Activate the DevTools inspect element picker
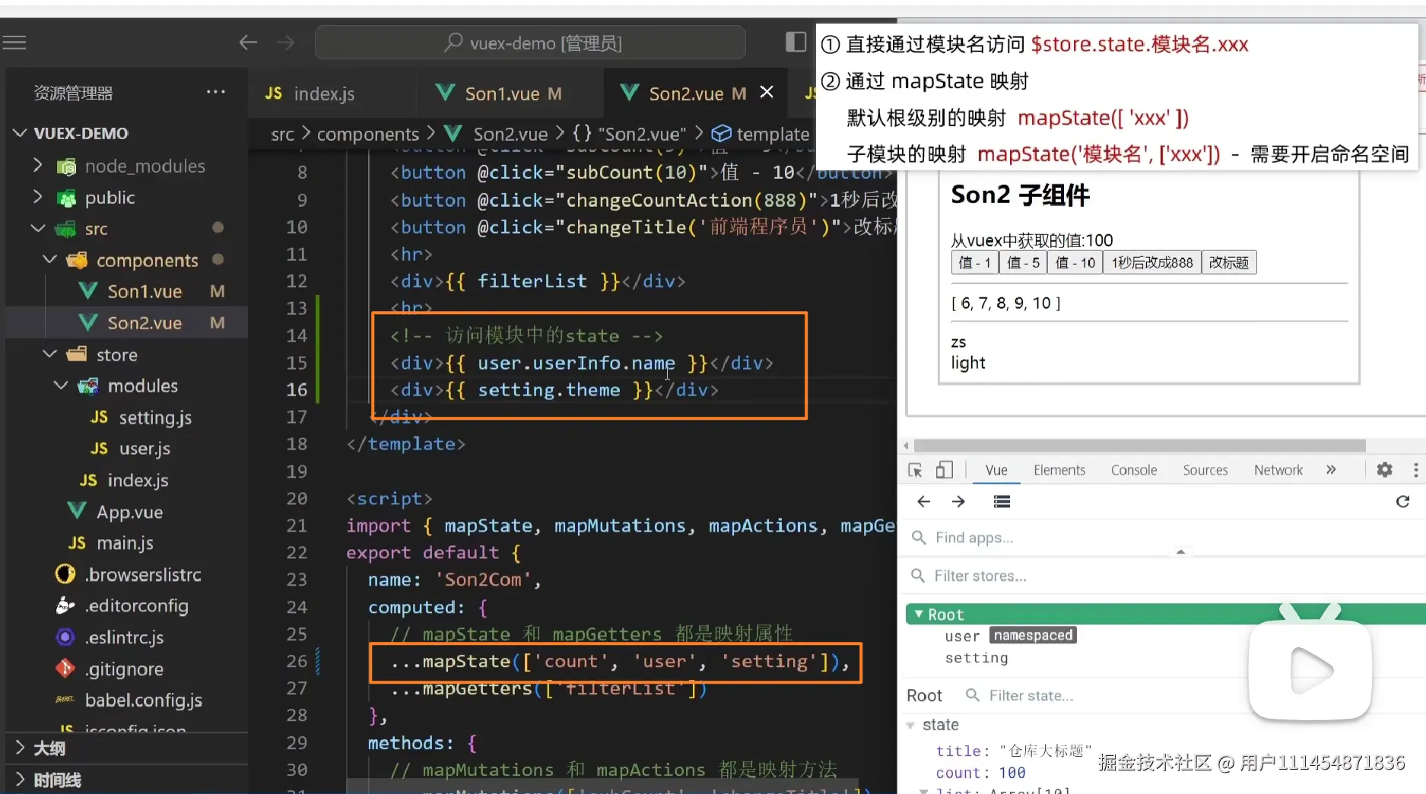1426x794 pixels. pos(915,470)
